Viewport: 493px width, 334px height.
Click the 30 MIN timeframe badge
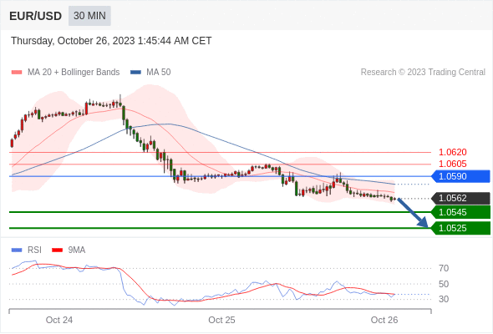point(89,16)
